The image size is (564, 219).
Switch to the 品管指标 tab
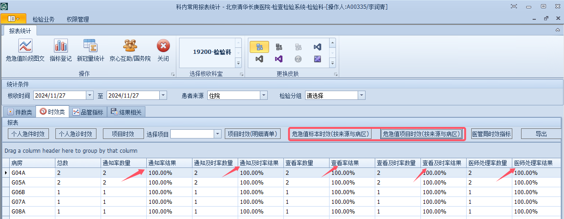point(88,112)
